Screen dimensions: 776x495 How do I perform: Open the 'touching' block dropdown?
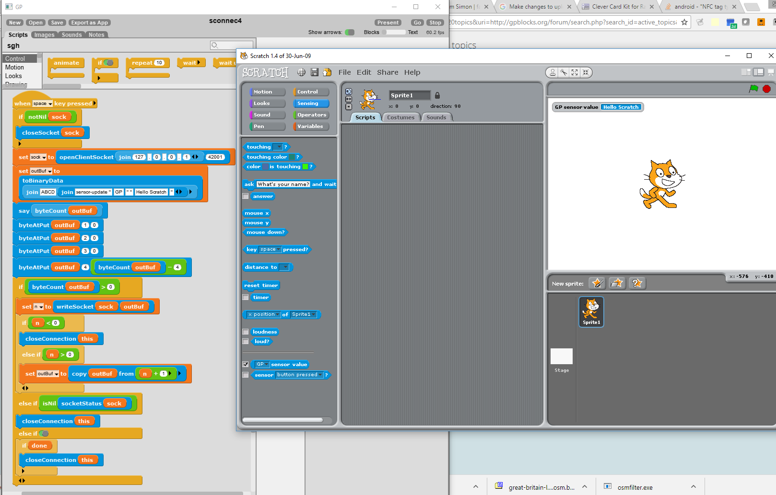279,147
